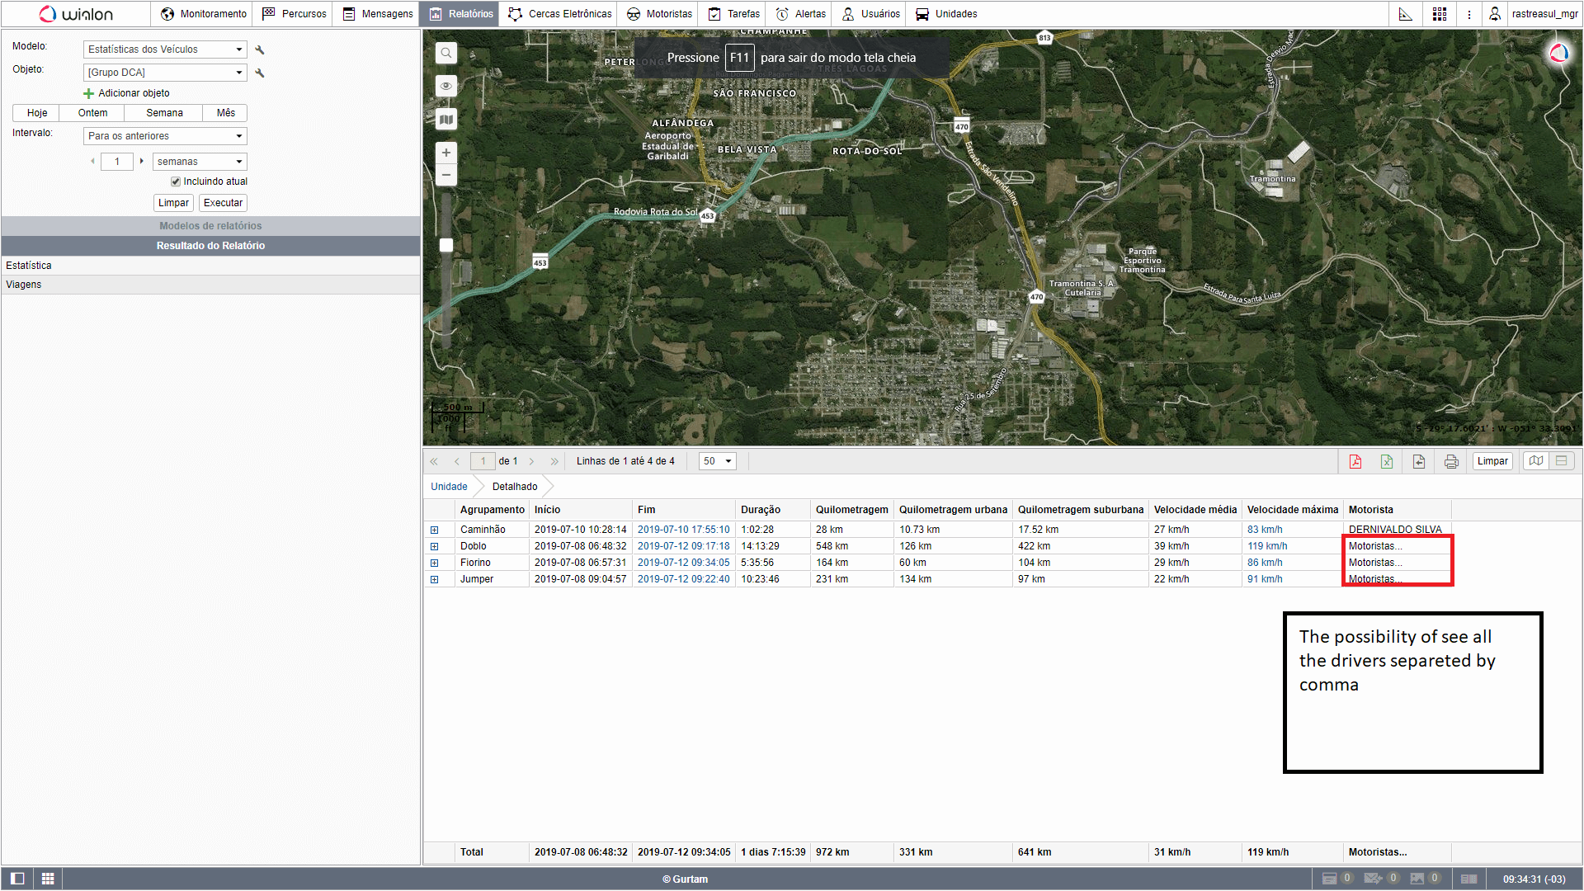Click the map layers icon
This screenshot has width=1584, height=891.
(x=446, y=120)
